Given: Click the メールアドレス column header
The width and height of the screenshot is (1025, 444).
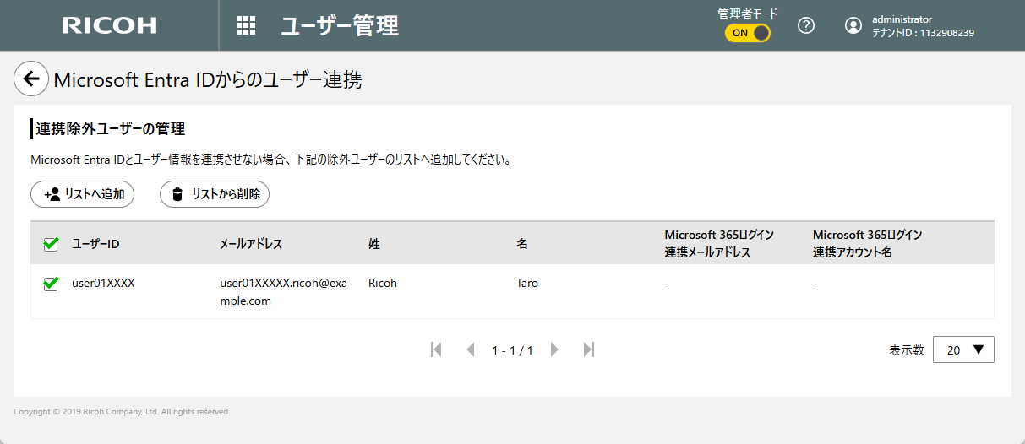Looking at the screenshot, I should click(x=251, y=244).
